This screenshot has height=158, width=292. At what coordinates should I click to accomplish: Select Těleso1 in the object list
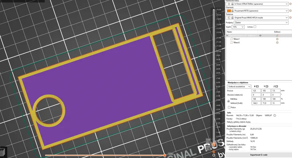pos(236,39)
